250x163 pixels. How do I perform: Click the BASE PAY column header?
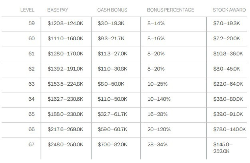[x=58, y=10]
